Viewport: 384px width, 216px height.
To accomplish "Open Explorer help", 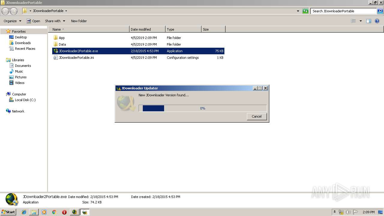I will coord(377,21).
